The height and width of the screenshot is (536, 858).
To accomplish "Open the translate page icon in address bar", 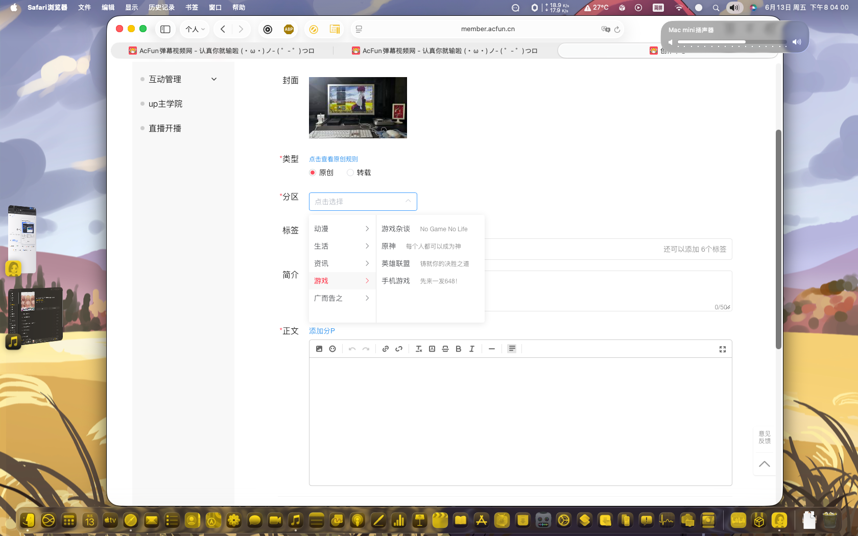I will (606, 29).
